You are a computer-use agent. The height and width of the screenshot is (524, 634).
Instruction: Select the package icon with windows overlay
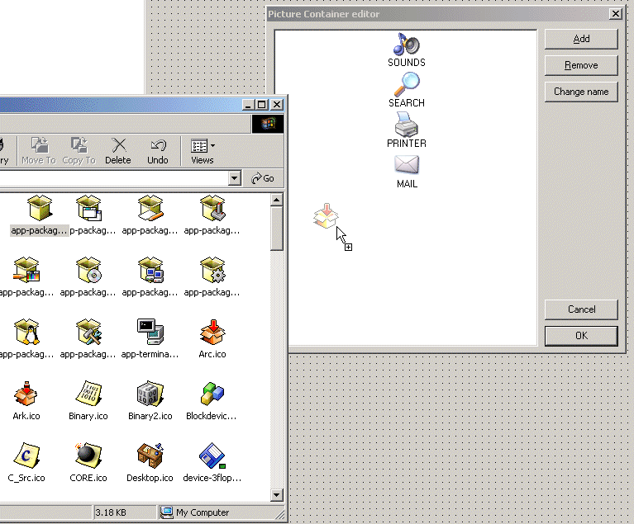(89, 208)
